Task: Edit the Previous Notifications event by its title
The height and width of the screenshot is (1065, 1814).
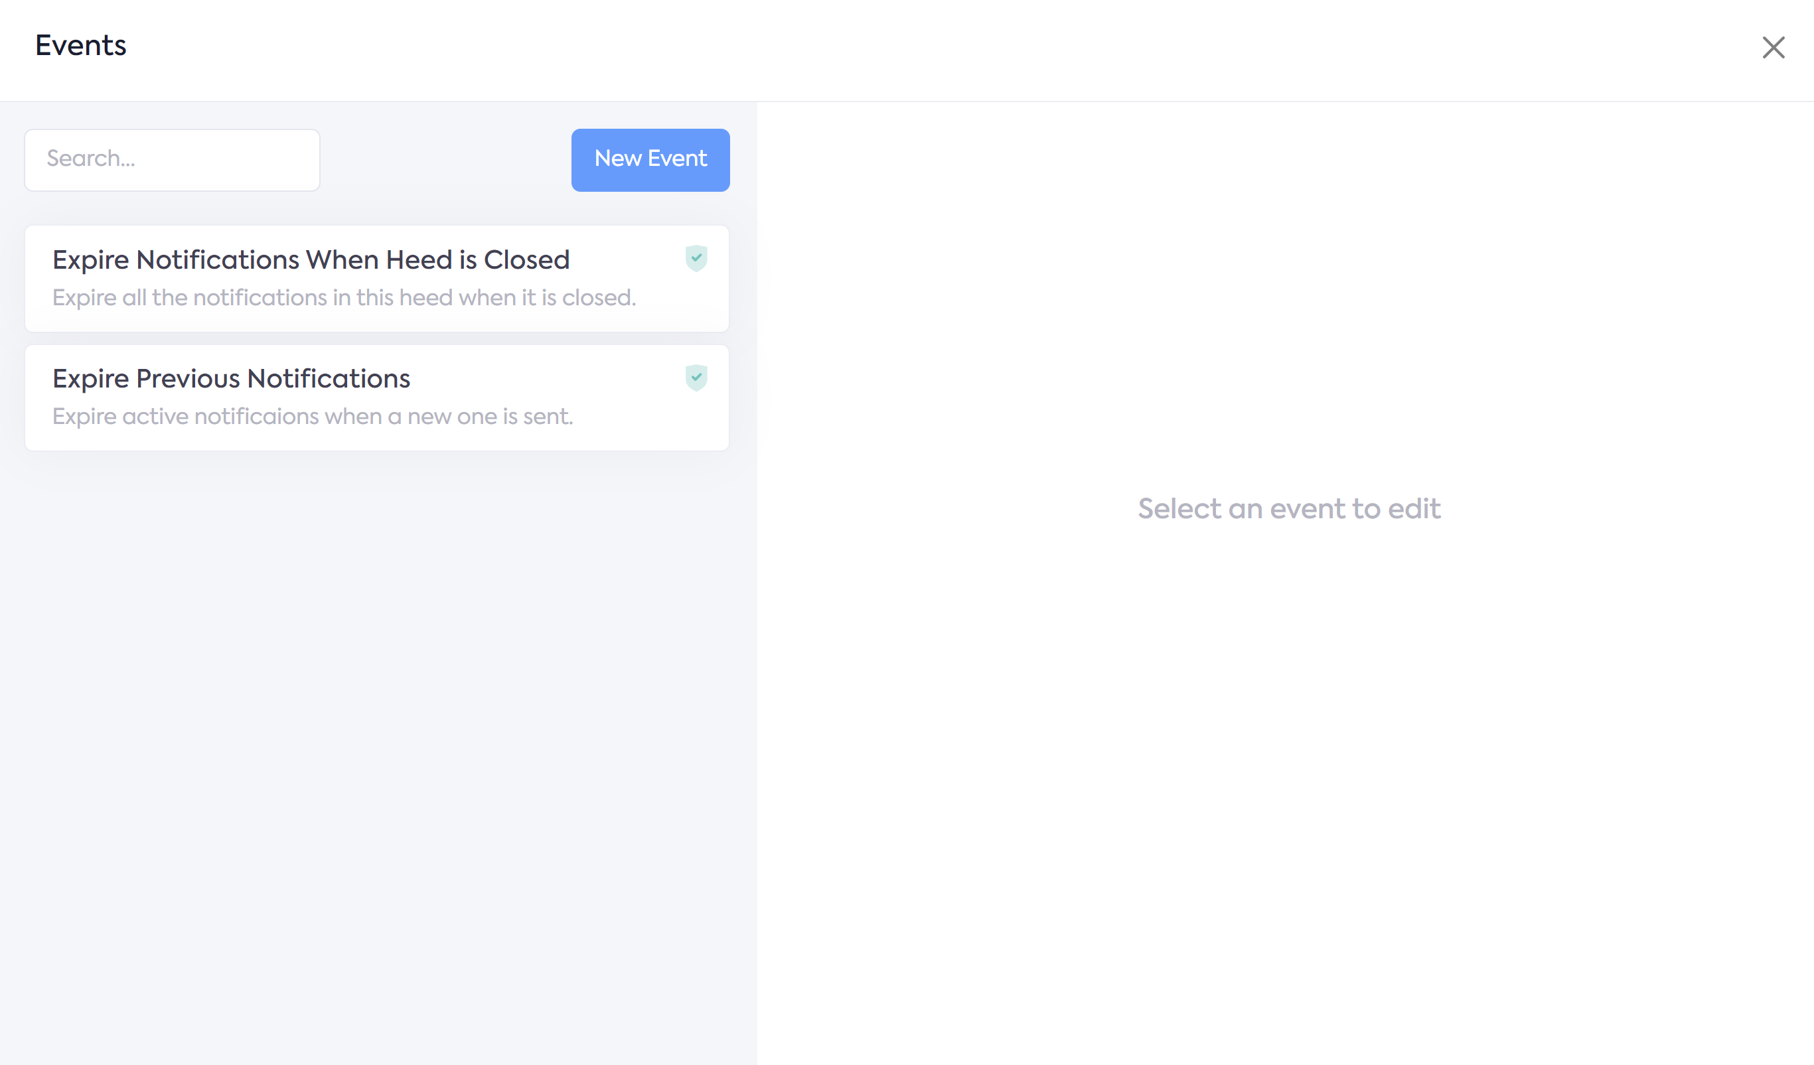Action: (x=231, y=380)
